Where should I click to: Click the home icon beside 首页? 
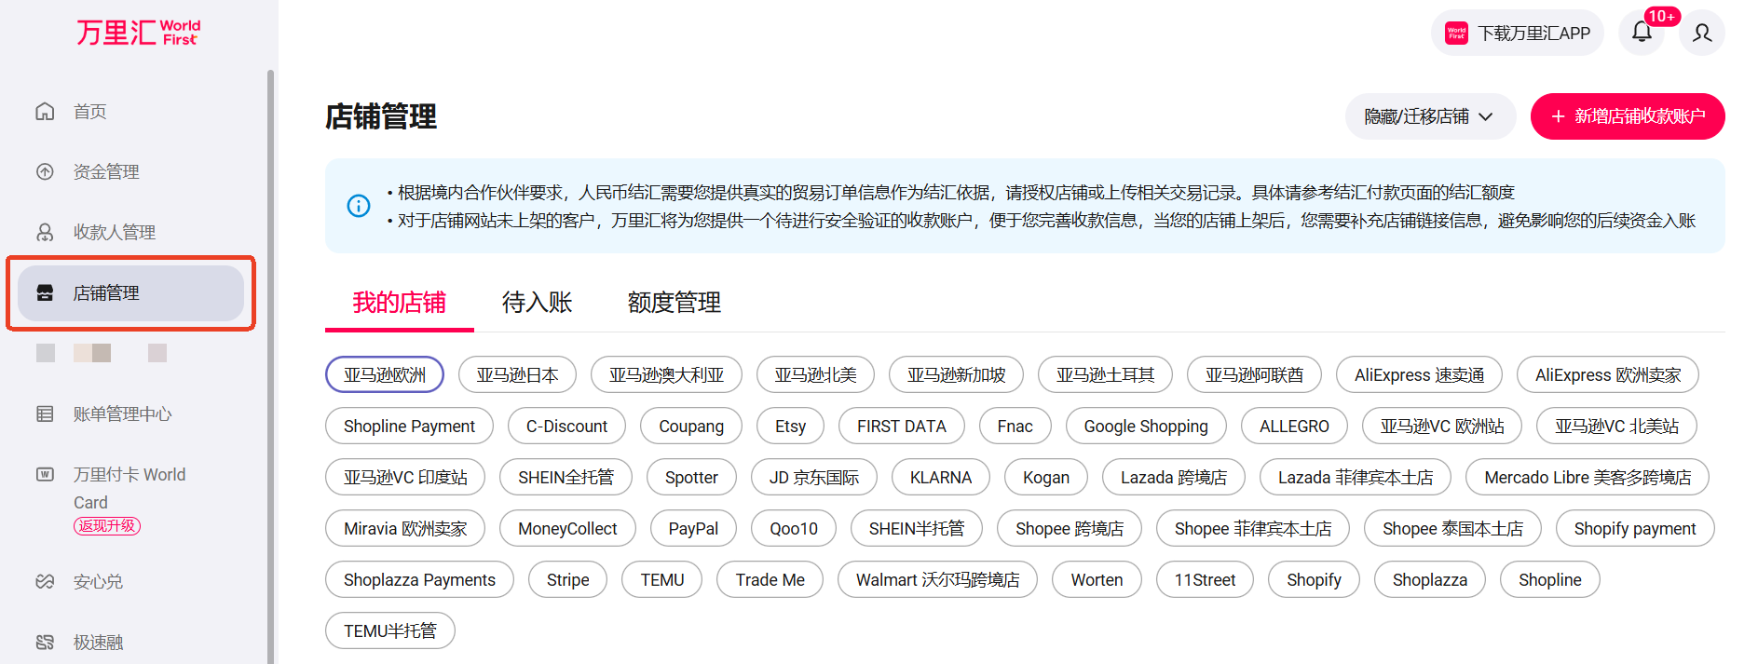[45, 112]
